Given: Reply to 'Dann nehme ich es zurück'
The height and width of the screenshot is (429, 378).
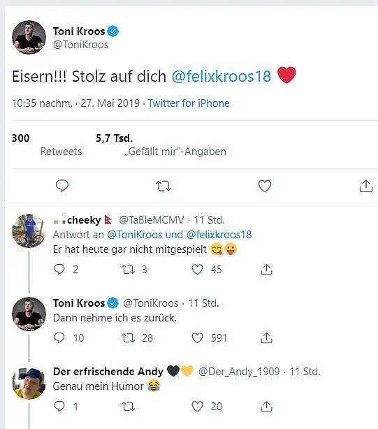Looking at the screenshot, I should (59, 338).
